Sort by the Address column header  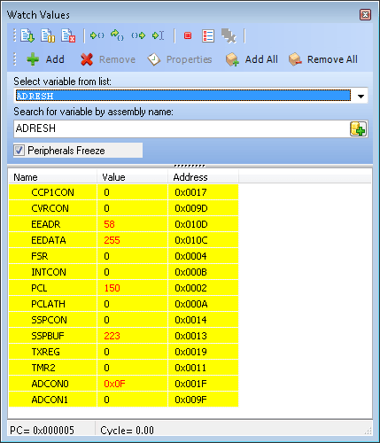[x=203, y=177]
